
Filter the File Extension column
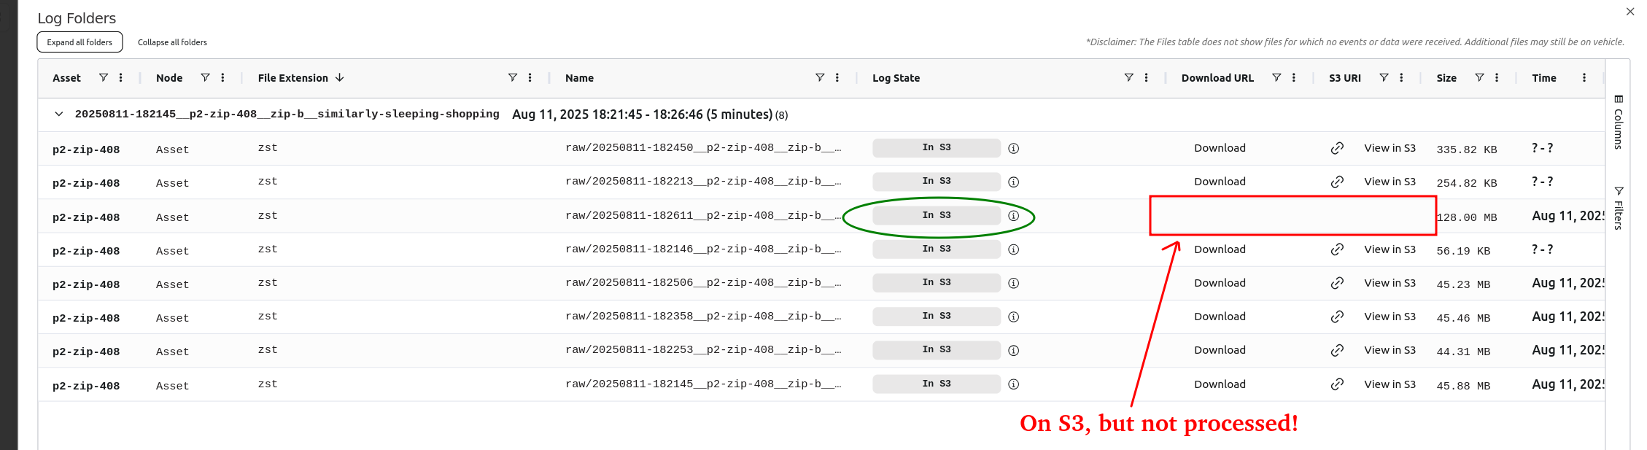(x=513, y=77)
